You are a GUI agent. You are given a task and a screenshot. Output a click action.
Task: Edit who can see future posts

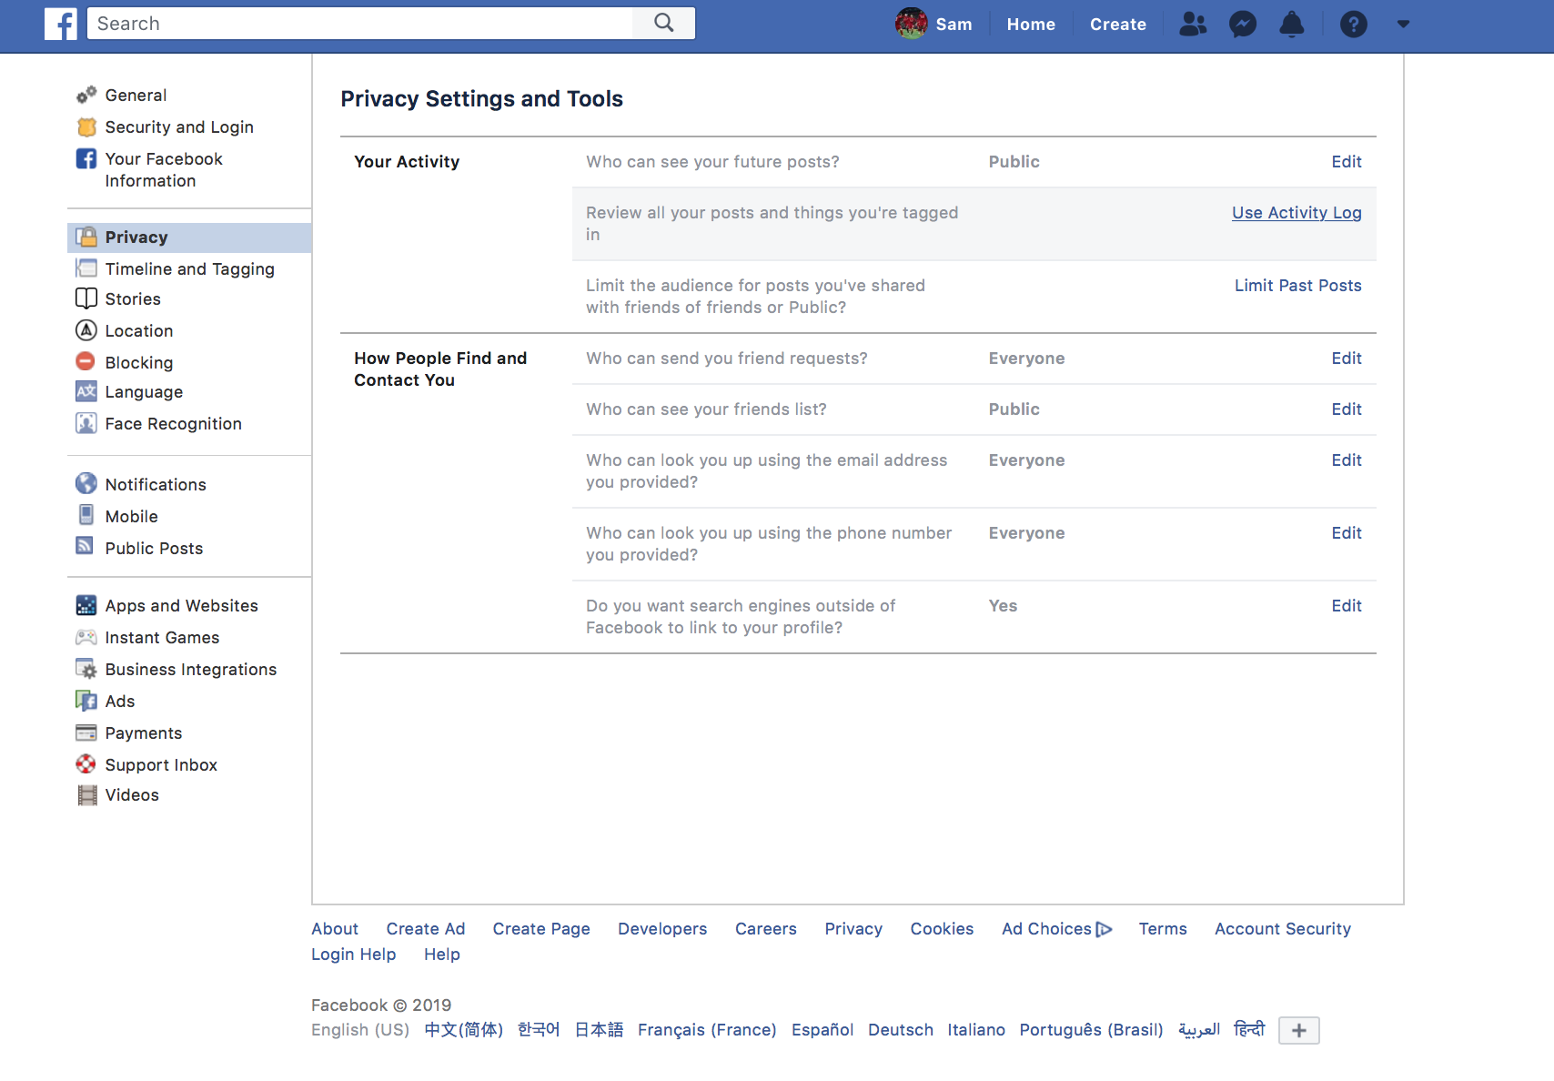(x=1346, y=162)
